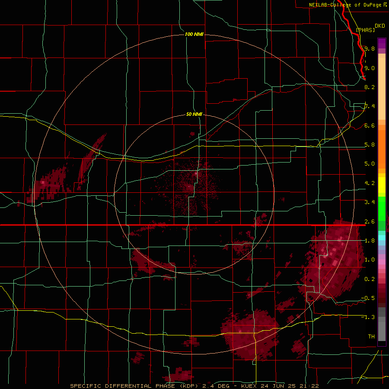The height and width of the screenshot is (389, 389).
Task: Click the -0.5 value on the color scale
Action: (368, 298)
